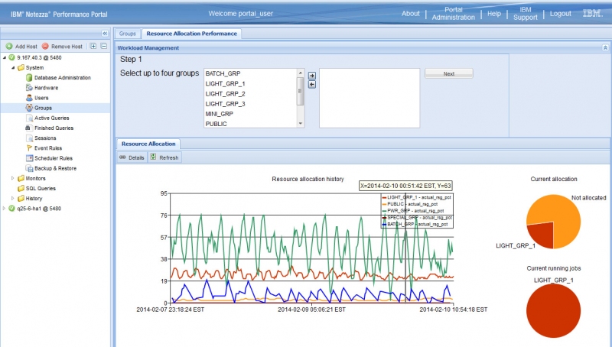This screenshot has width=612, height=347.
Task: Click the Refresh icon in toolbar
Action: coord(154,157)
